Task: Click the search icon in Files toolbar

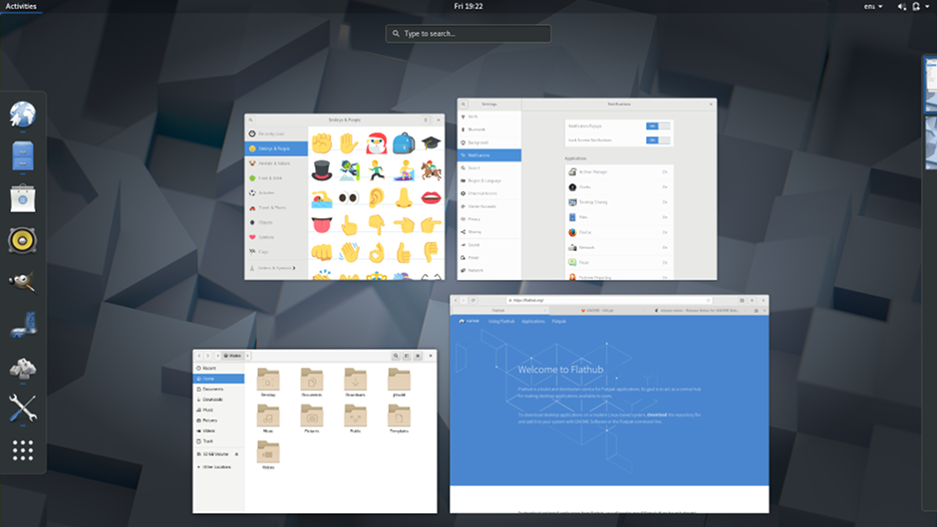Action: click(x=396, y=356)
